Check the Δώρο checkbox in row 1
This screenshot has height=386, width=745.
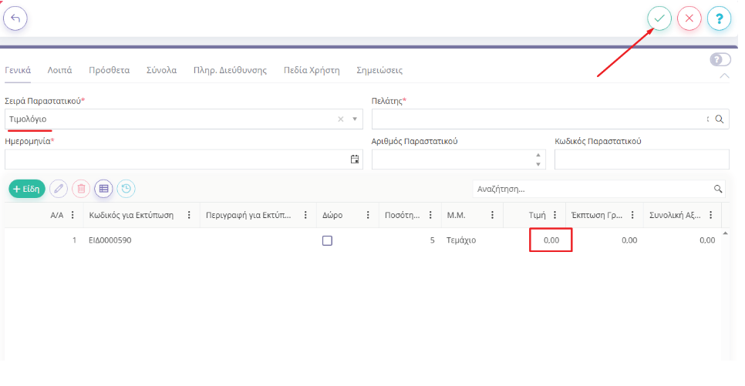[327, 240]
